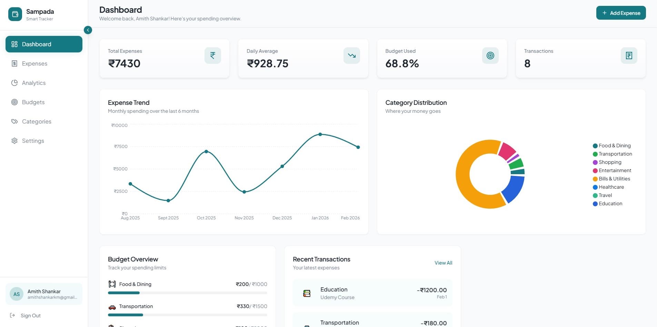
Task: Click the Budgets target icon in sidebar
Action: [14, 102]
